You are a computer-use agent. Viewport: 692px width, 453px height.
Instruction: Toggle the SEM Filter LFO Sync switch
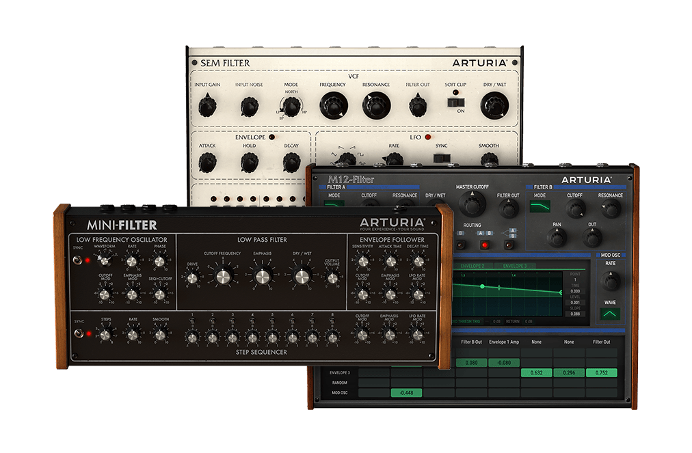pos(442,158)
